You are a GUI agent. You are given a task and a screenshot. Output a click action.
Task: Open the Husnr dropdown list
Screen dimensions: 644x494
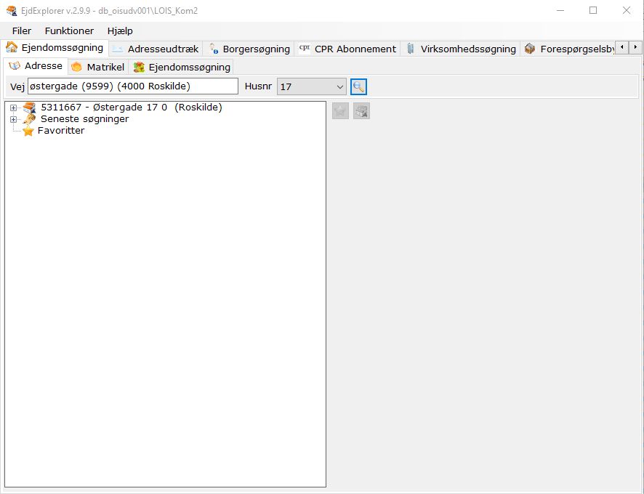339,86
